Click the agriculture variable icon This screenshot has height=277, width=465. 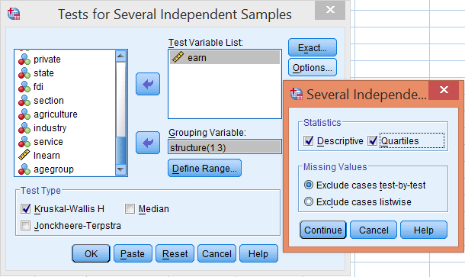tap(24, 114)
